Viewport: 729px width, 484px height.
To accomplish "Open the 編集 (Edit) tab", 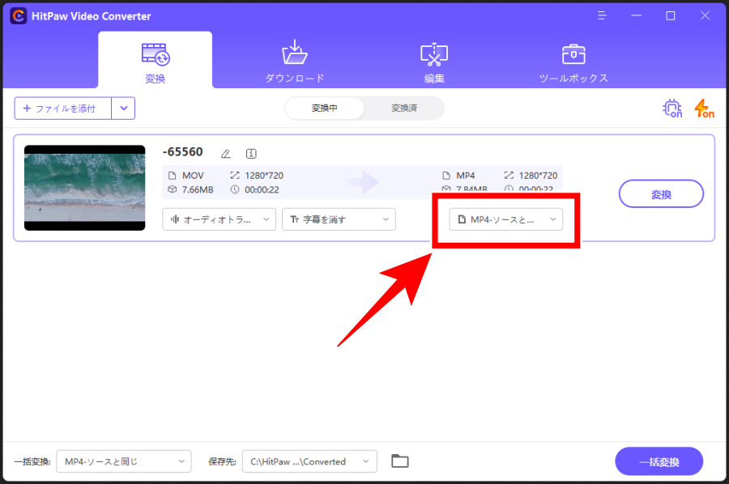I will [434, 62].
